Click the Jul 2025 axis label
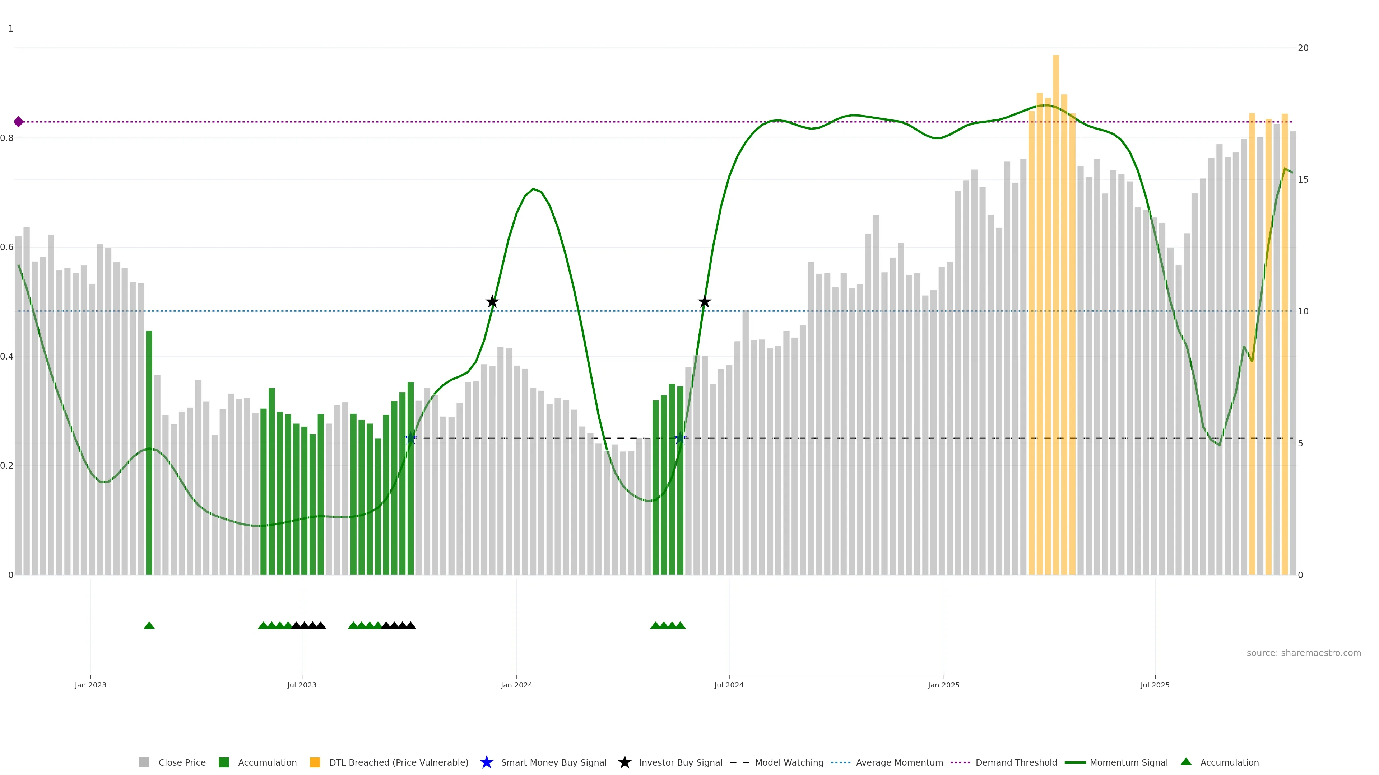The image size is (1379, 775). (x=1155, y=685)
